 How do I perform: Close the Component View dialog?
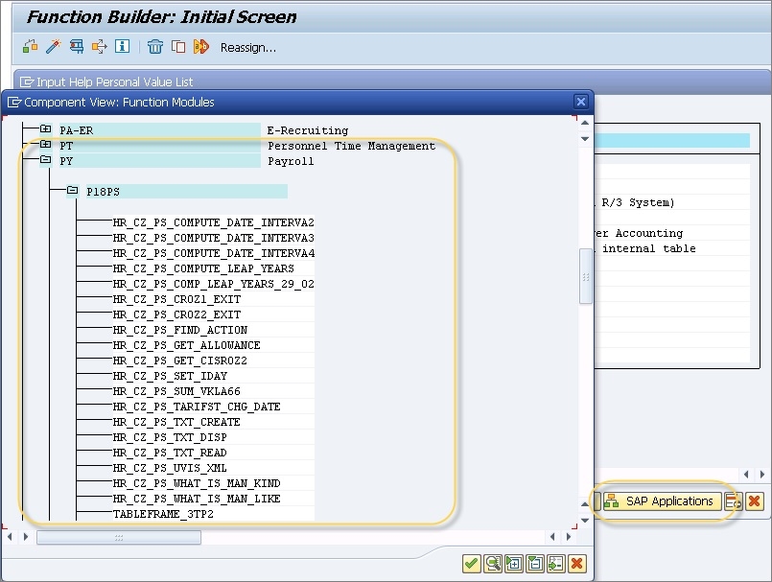click(x=580, y=102)
